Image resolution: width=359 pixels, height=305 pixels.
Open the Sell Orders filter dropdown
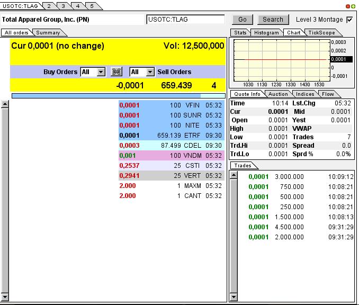[x=150, y=72]
